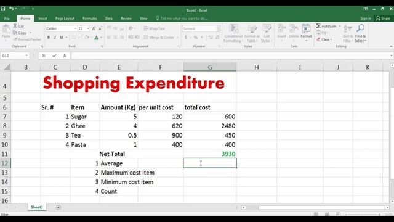Viewport: 394px width, 222px height.
Task: Open the File tab
Action: pyautogui.click(x=7, y=18)
